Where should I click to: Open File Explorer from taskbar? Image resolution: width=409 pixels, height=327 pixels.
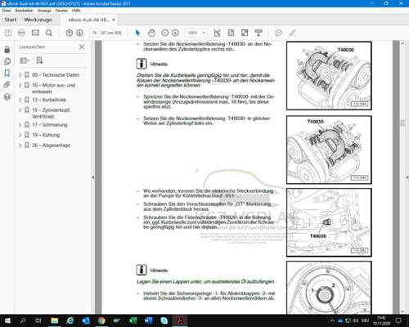[x=55, y=320]
